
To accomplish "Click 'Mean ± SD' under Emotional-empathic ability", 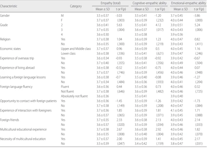I will 181,9.
